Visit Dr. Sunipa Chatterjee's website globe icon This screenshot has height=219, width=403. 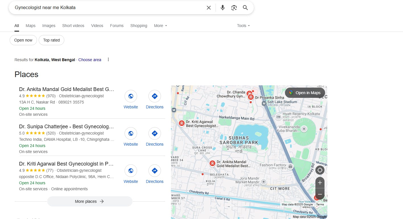point(131,133)
